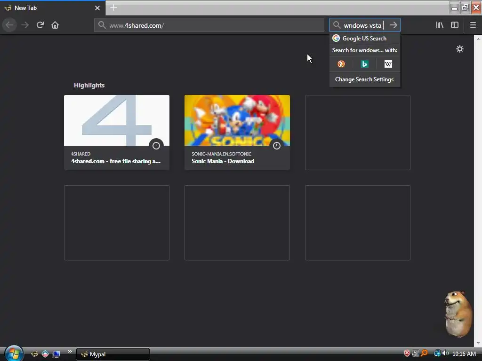The image size is (482, 361).
Task: Click '4shared.com - free file sharing a...' title
Action: 116,161
